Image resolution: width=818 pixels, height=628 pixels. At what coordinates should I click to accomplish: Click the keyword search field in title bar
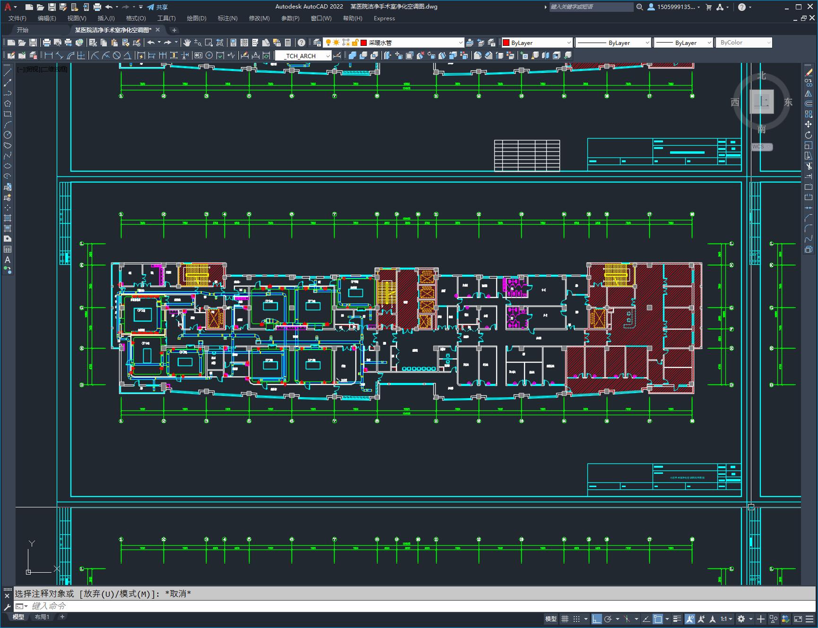(x=591, y=7)
